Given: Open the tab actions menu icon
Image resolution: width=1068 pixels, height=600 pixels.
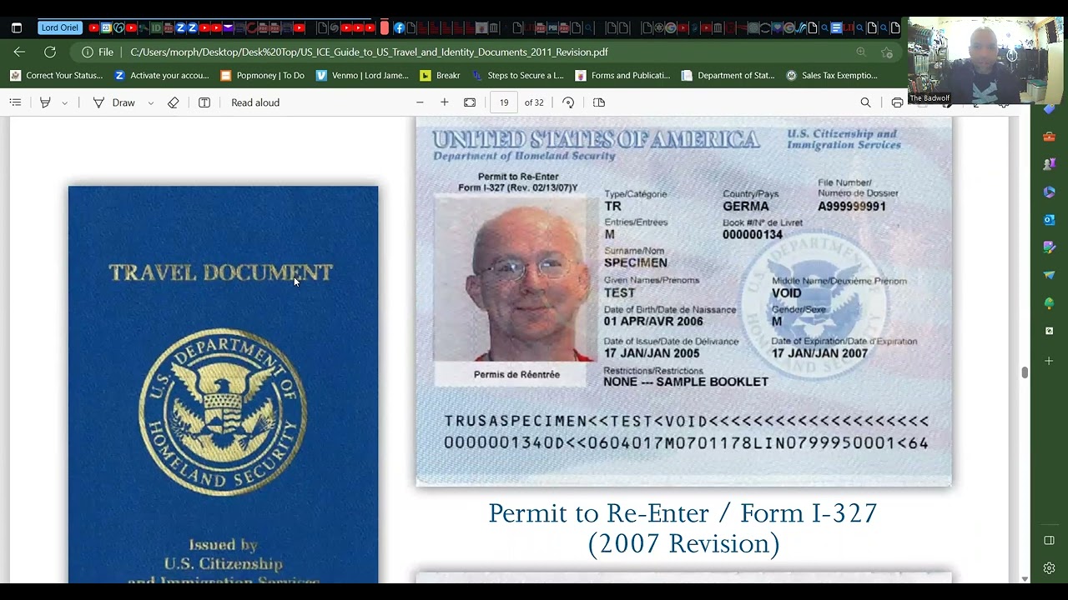Looking at the screenshot, I should click(17, 27).
